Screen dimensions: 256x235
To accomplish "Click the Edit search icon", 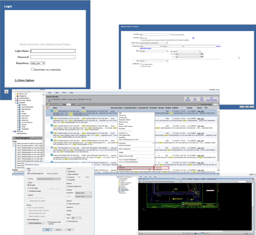I will point(195,98).
